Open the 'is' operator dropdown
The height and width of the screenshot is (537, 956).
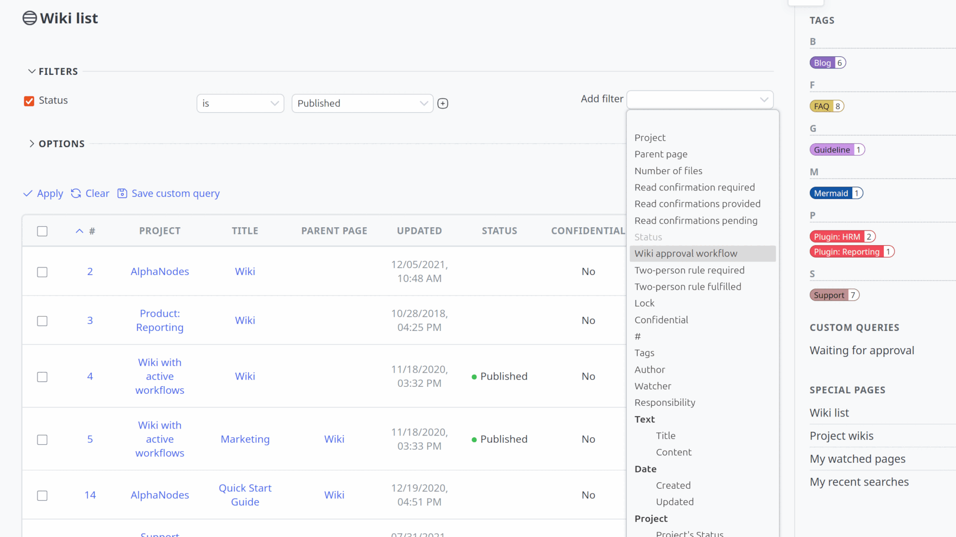pos(240,104)
